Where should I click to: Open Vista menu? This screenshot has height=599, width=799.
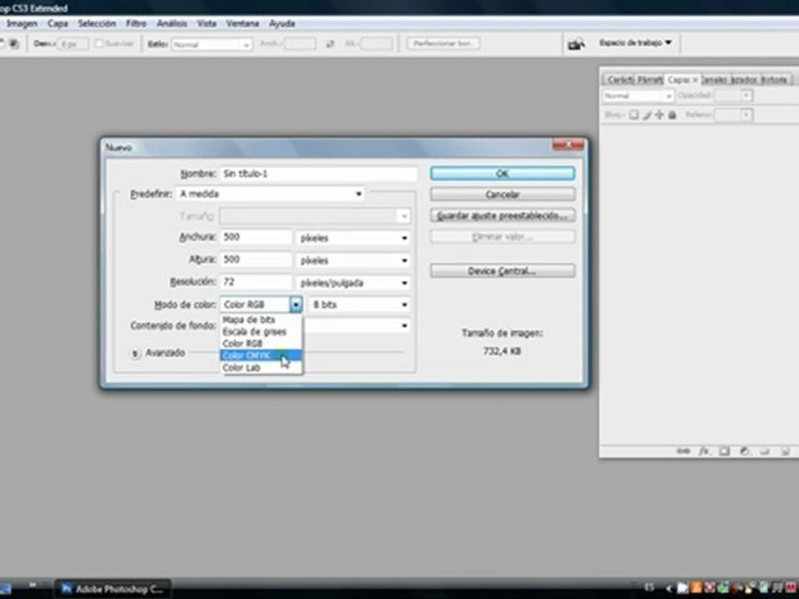206,24
